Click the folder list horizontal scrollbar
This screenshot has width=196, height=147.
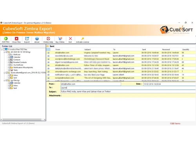[x=22, y=120]
